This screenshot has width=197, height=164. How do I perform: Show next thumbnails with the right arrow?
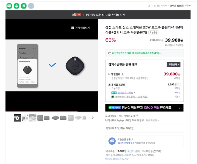(x=93, y=118)
